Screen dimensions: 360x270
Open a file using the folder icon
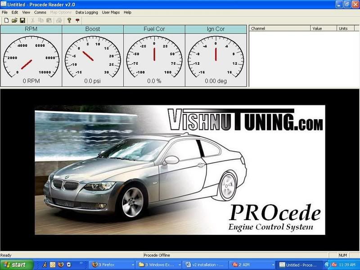point(14,20)
